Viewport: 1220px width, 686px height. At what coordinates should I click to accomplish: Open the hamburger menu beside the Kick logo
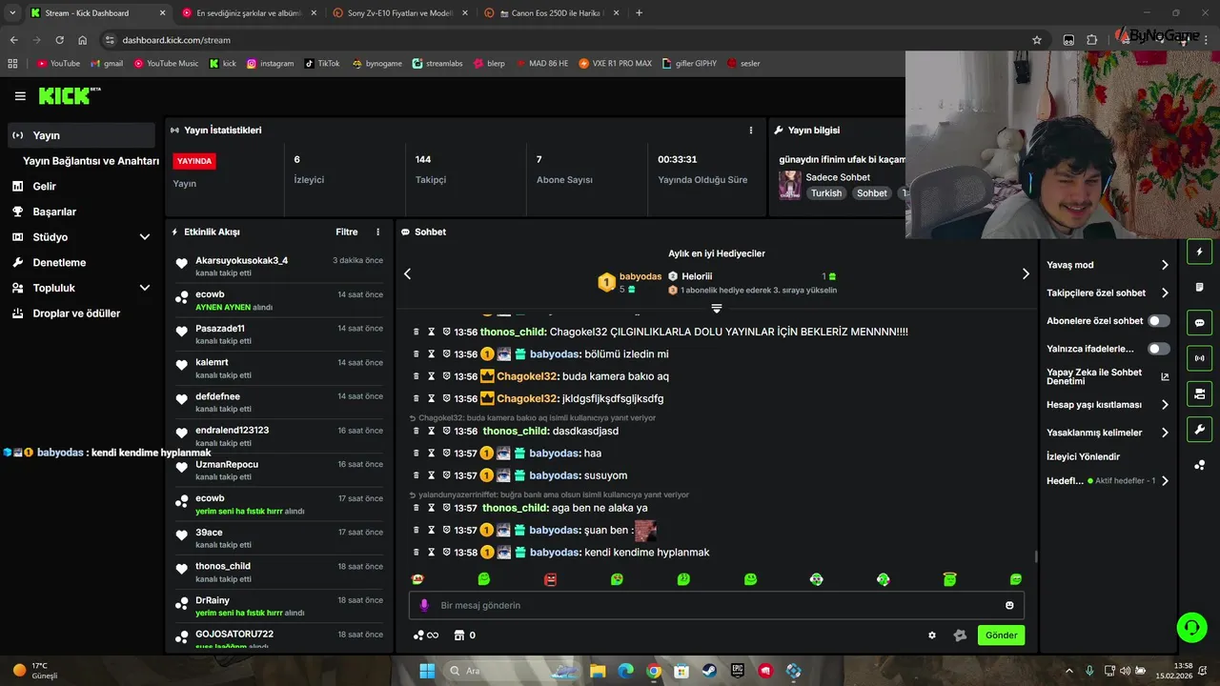pyautogui.click(x=20, y=96)
